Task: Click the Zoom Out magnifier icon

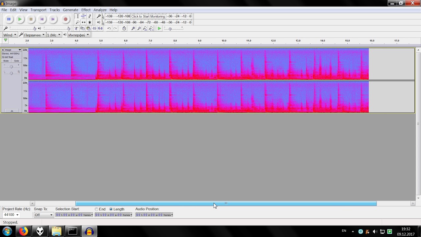Action: tap(139, 29)
